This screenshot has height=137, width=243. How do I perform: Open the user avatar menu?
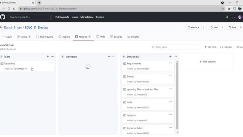[240, 17]
